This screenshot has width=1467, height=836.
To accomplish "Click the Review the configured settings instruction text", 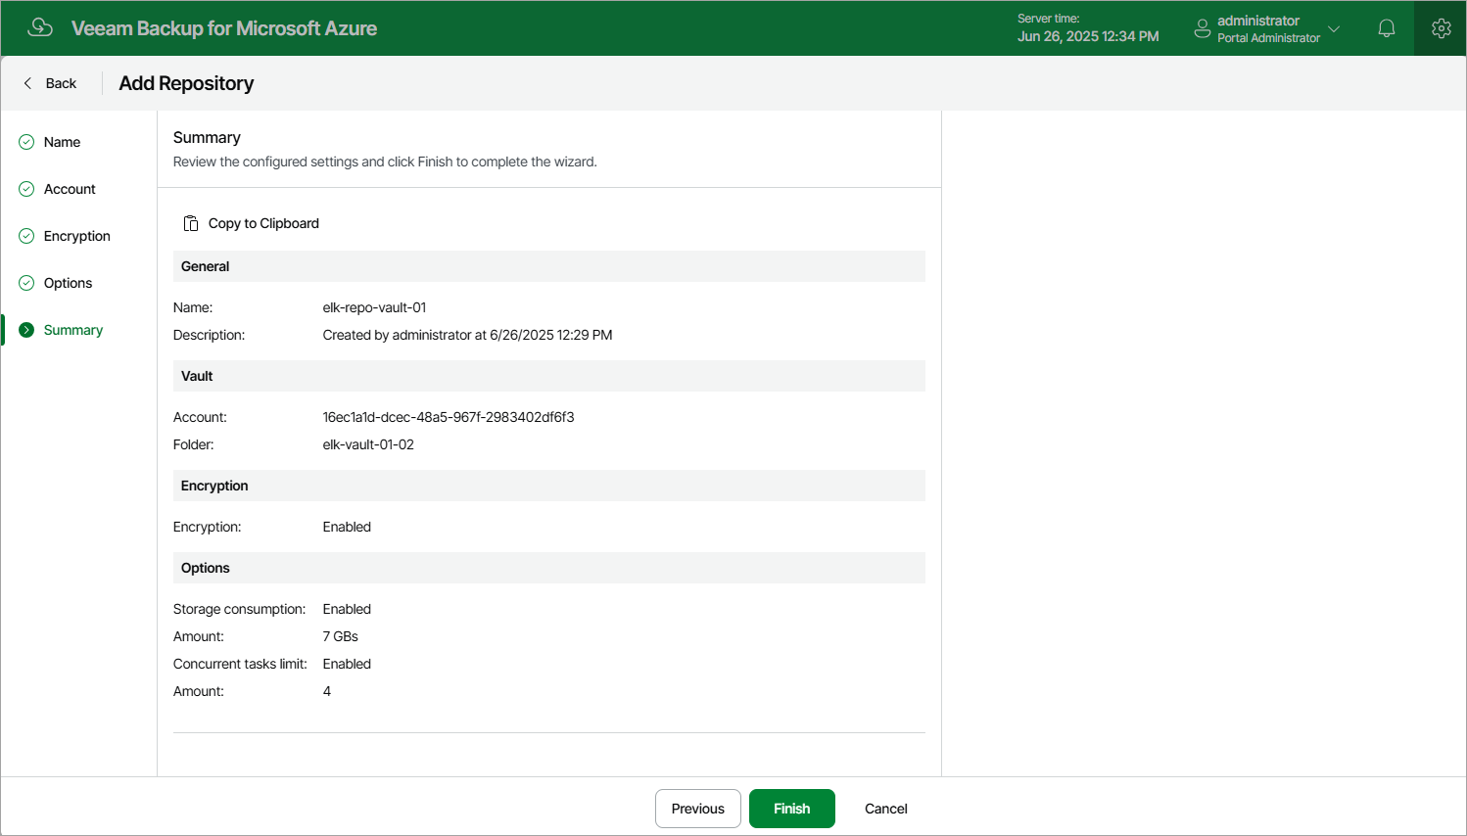I will click(385, 162).
